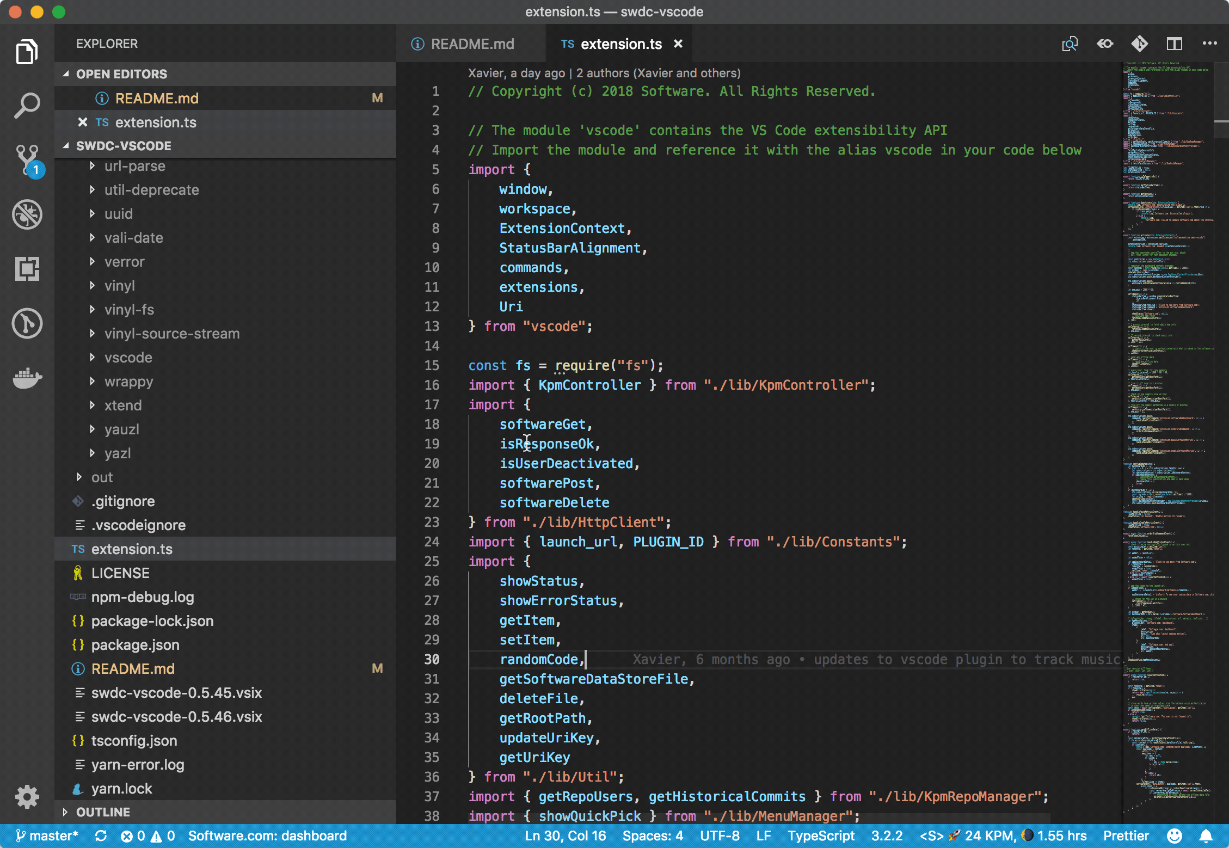Click the Split Editor icon
The image size is (1229, 848).
[1174, 44]
